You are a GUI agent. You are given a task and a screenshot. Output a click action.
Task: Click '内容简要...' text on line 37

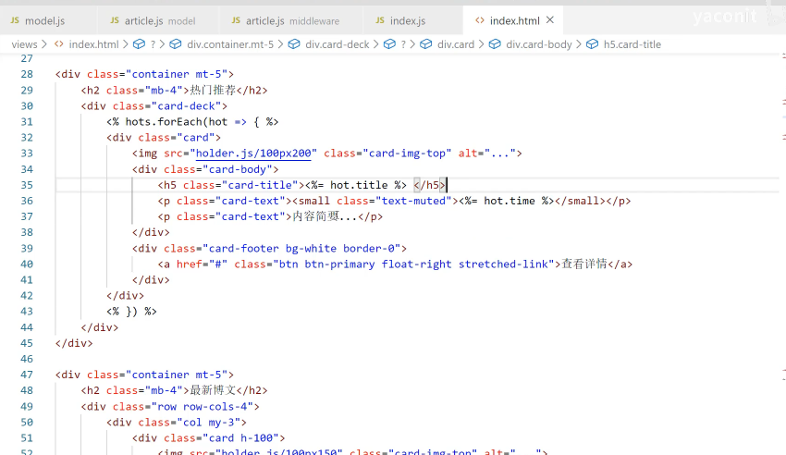pos(325,217)
